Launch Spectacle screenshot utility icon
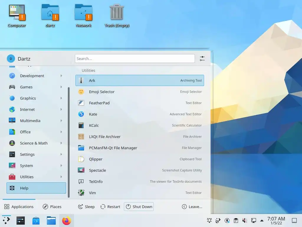 point(81,170)
